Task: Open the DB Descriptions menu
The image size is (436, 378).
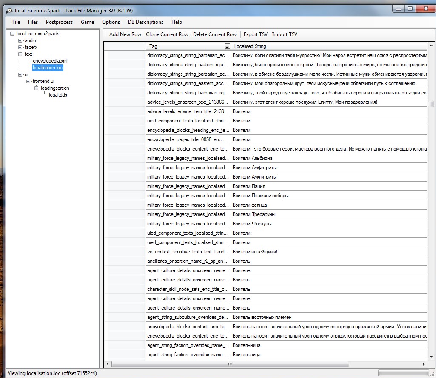Action: (146, 22)
